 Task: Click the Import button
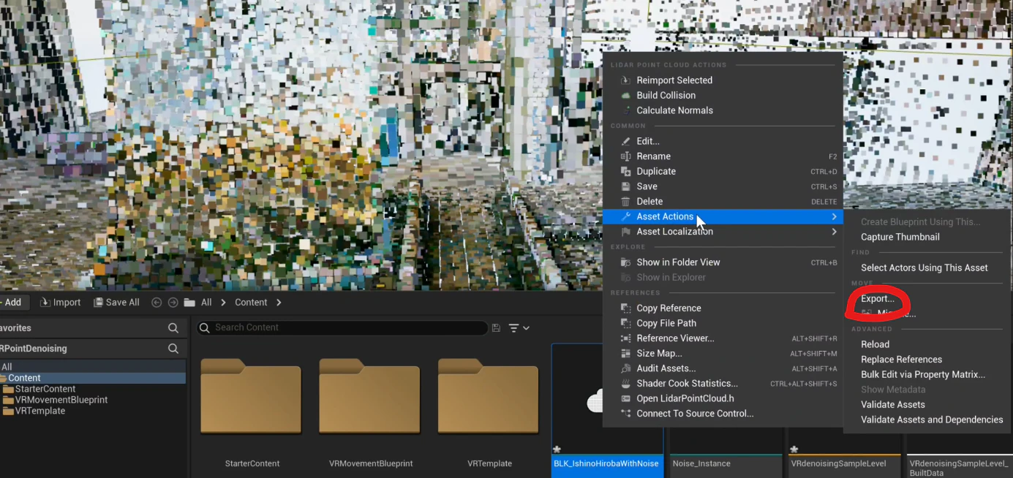click(61, 303)
